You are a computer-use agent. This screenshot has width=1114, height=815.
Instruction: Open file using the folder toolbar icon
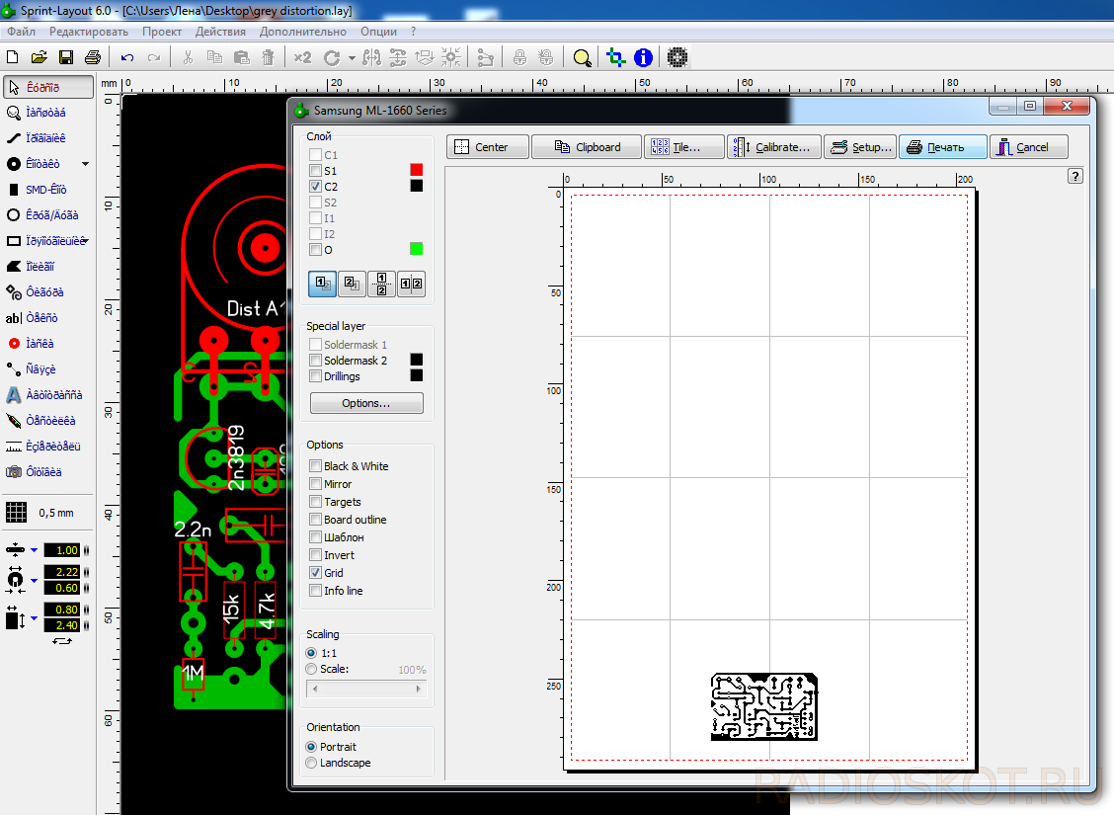tap(40, 58)
